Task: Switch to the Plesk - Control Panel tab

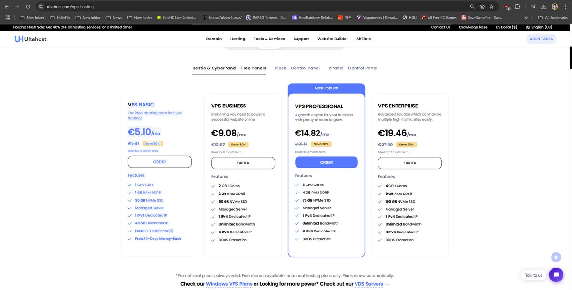Action: [x=297, y=68]
